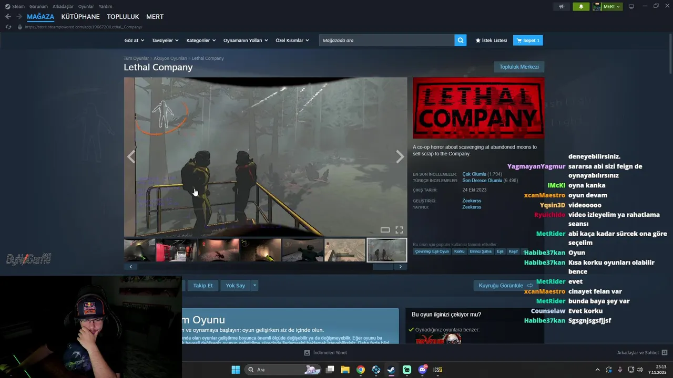This screenshot has width=673, height=378.
Task: Go back with the Steam back arrow
Action: pos(8,17)
